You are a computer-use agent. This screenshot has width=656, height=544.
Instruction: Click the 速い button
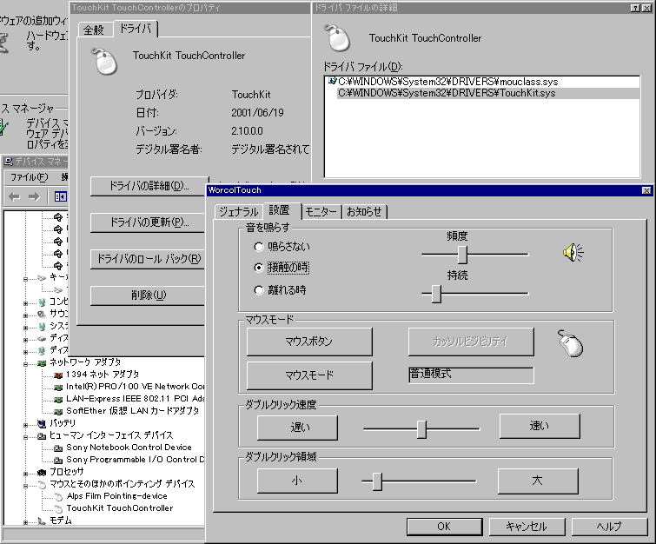pos(540,426)
